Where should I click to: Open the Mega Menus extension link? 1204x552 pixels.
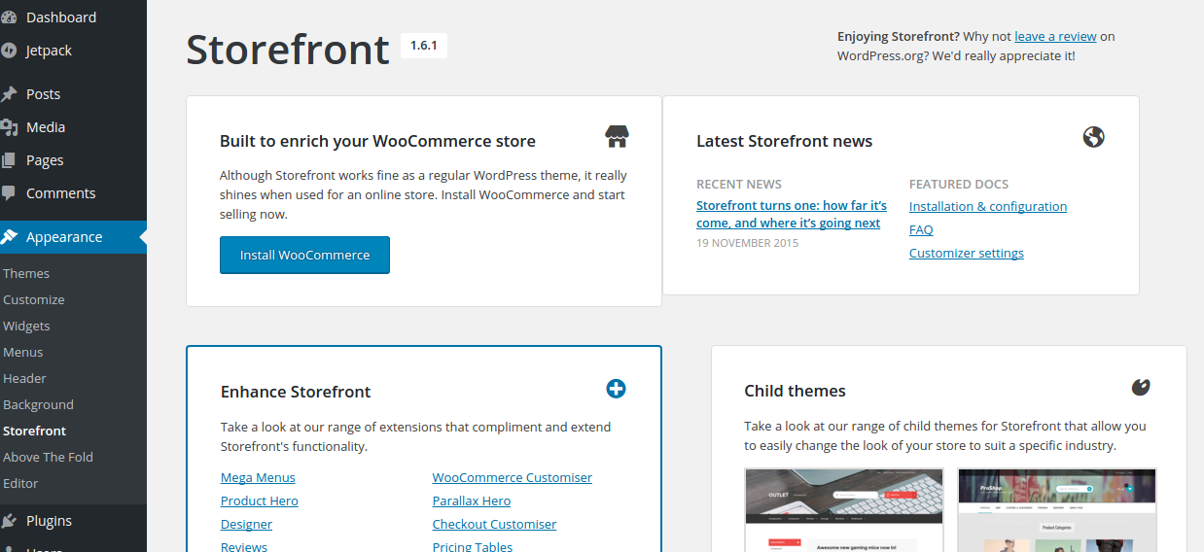tap(258, 478)
